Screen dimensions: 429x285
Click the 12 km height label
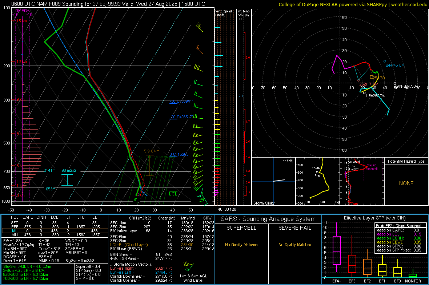click(21, 62)
